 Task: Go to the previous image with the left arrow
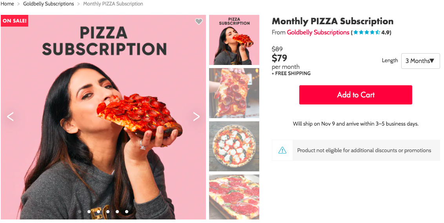(x=11, y=116)
